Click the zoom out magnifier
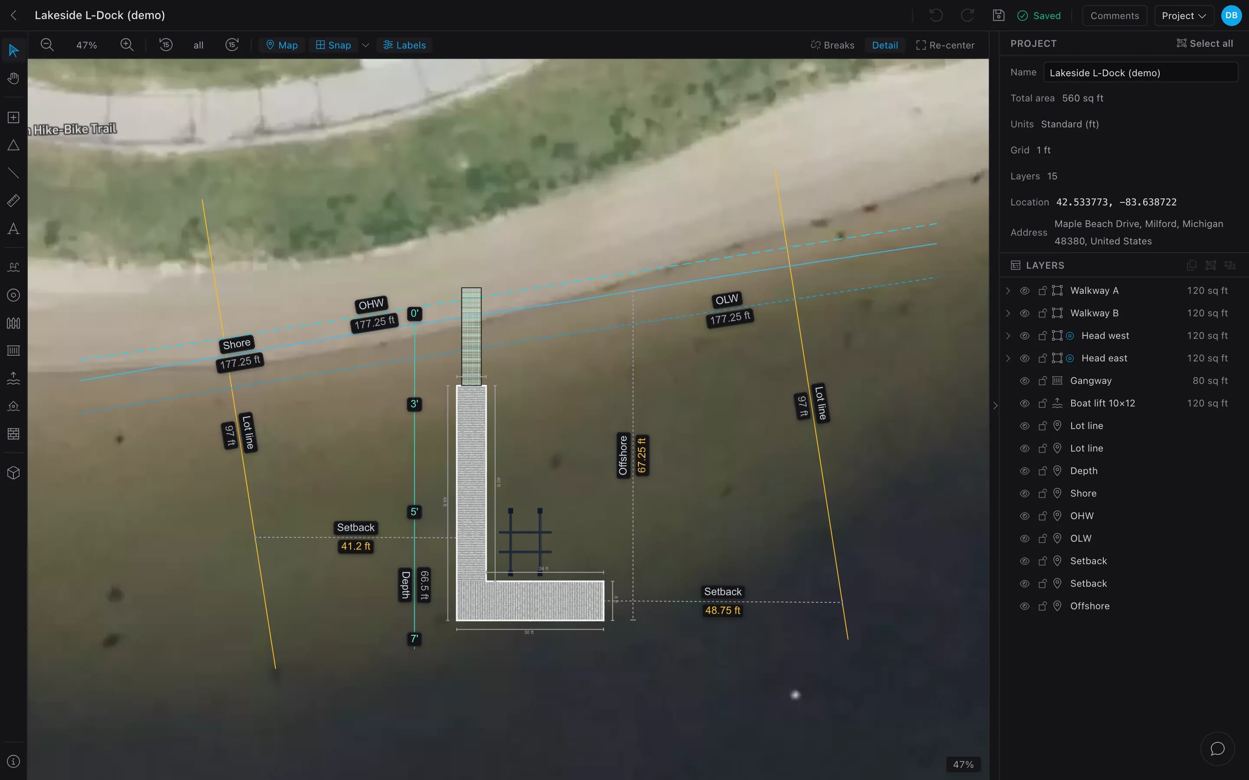This screenshot has width=1249, height=780. pos(47,45)
